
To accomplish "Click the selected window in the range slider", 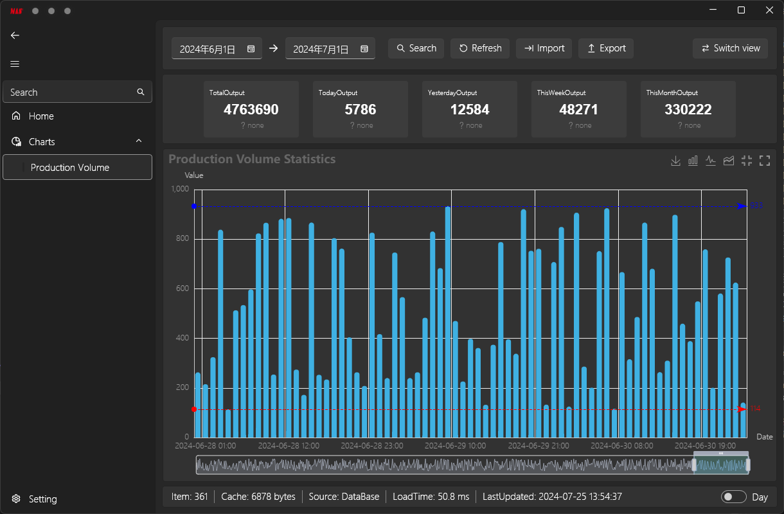I will click(x=721, y=465).
